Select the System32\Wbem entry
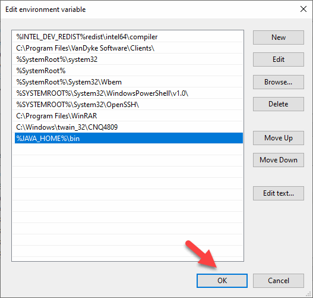 coord(129,82)
